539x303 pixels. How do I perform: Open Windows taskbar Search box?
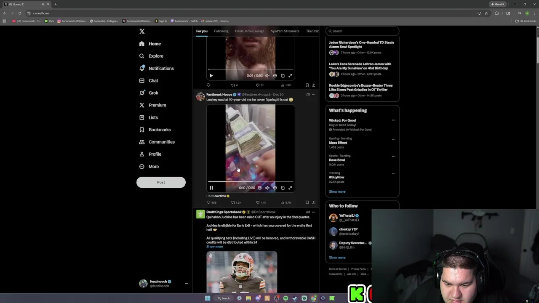pos(224,298)
